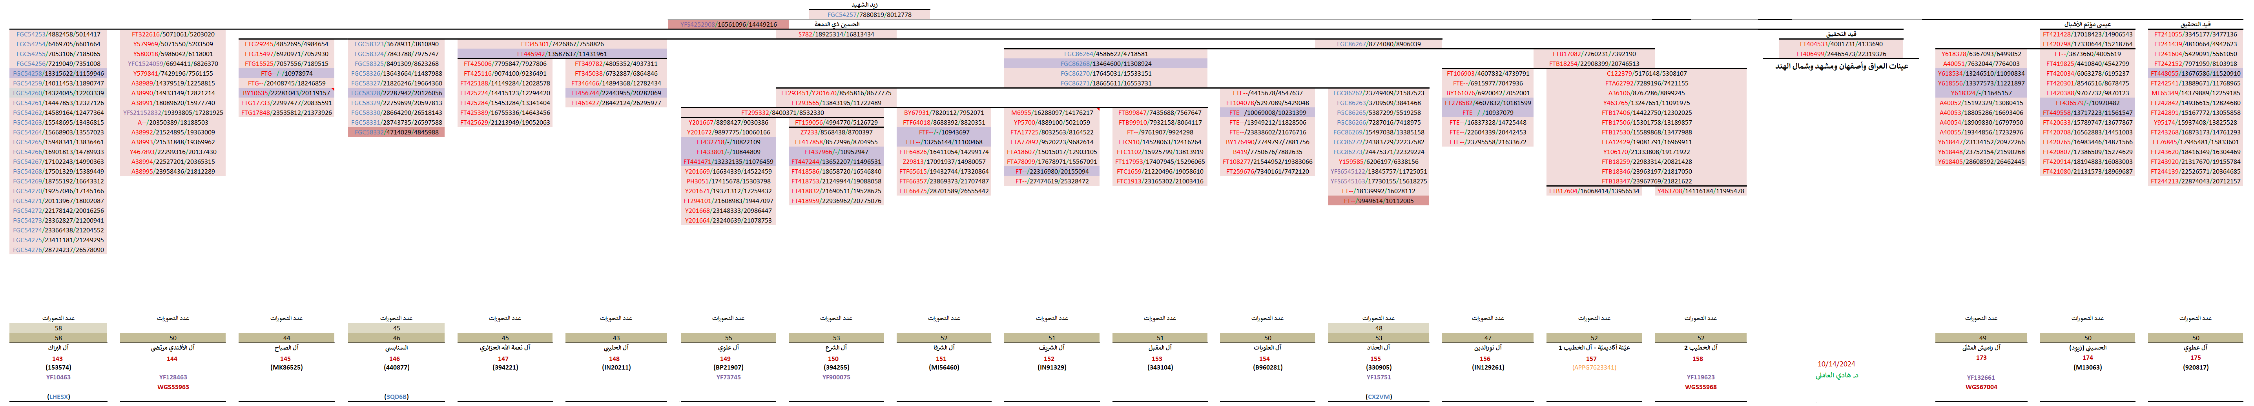
Task: Click the dark red YFS4252908 cell
Action: (x=723, y=24)
